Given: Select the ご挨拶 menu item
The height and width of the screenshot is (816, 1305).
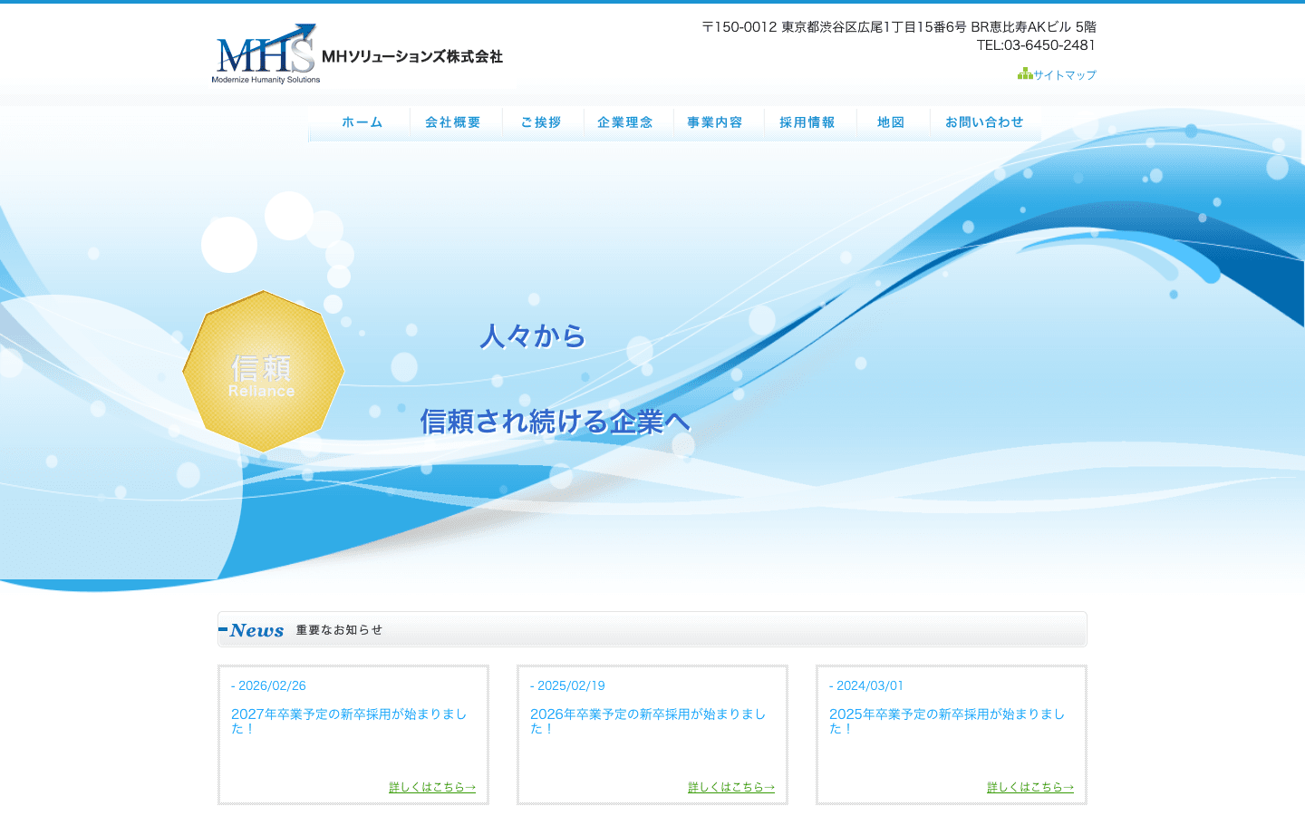Looking at the screenshot, I should pyautogui.click(x=541, y=122).
